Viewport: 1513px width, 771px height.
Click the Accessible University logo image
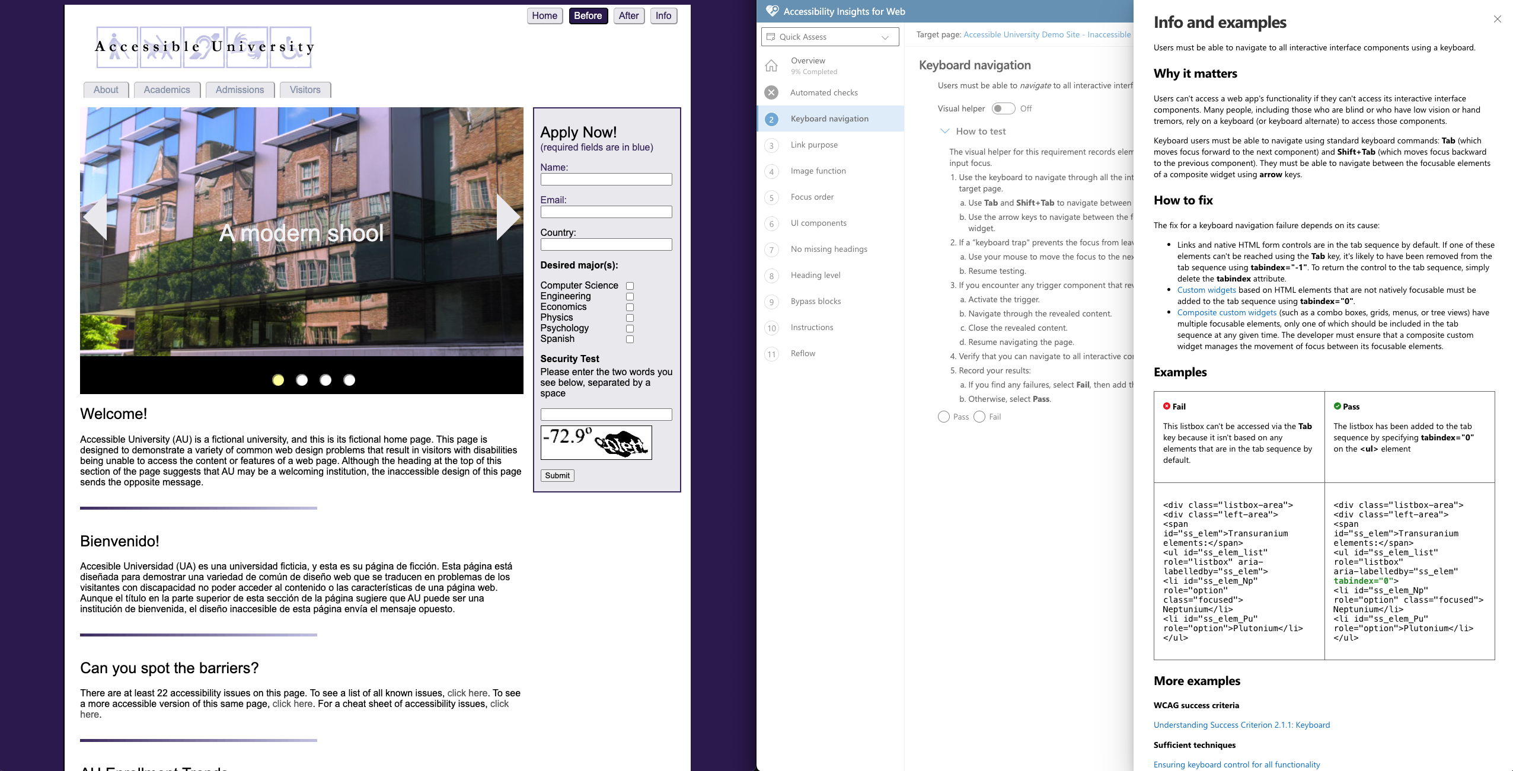tap(205, 47)
